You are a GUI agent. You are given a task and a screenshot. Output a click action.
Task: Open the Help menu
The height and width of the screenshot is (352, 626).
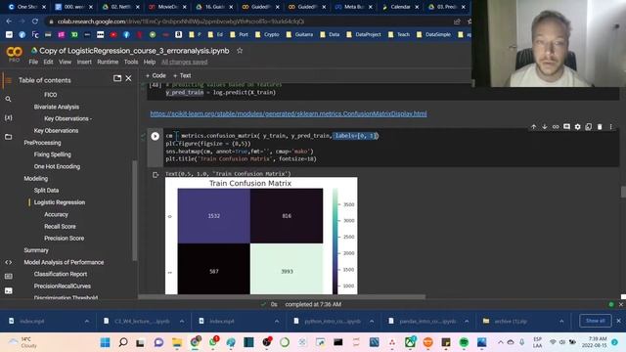tap(150, 62)
